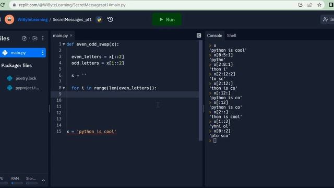Click console command x[2:12:2]
Viewport: 334px width, 188px height.
pyautogui.click(x=224, y=74)
